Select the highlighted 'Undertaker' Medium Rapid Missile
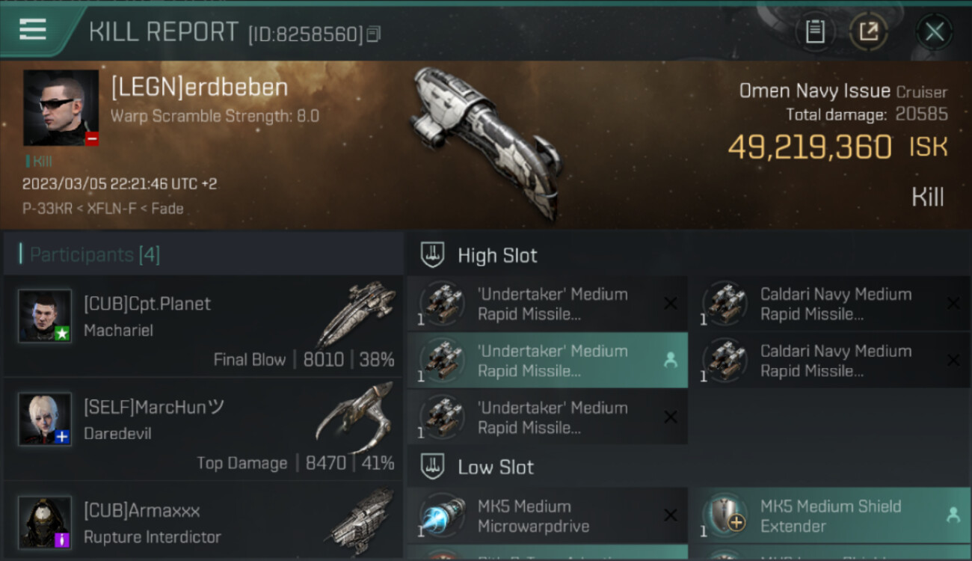Screen dimensions: 972x561 pyautogui.click(x=547, y=361)
